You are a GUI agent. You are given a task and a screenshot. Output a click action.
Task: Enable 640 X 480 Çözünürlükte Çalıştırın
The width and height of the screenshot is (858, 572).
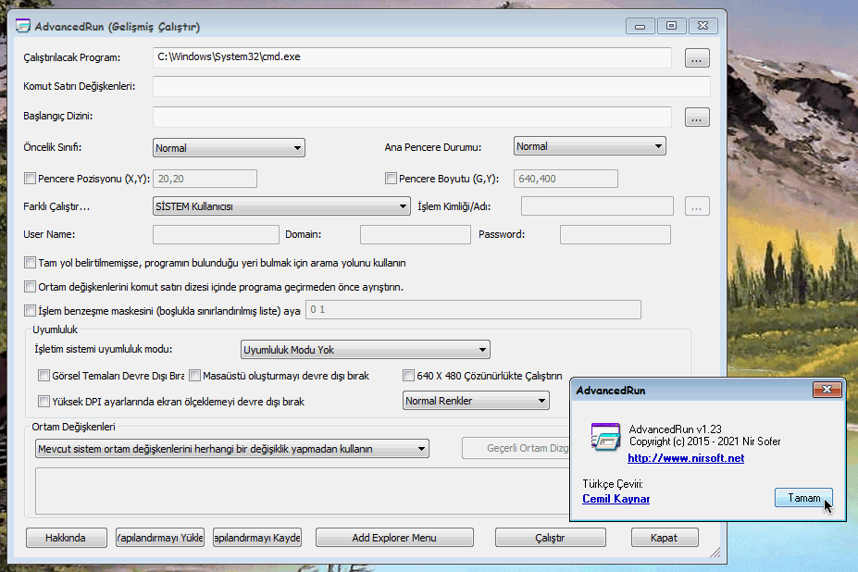coord(408,376)
